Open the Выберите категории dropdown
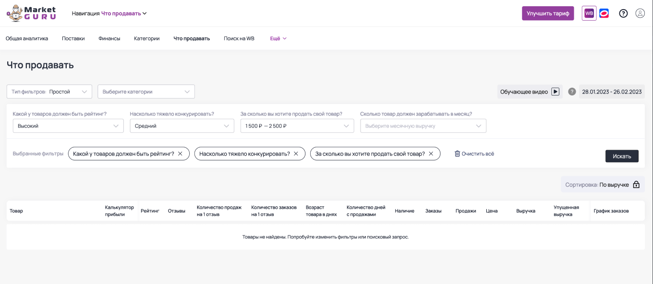653x284 pixels. 146,91
